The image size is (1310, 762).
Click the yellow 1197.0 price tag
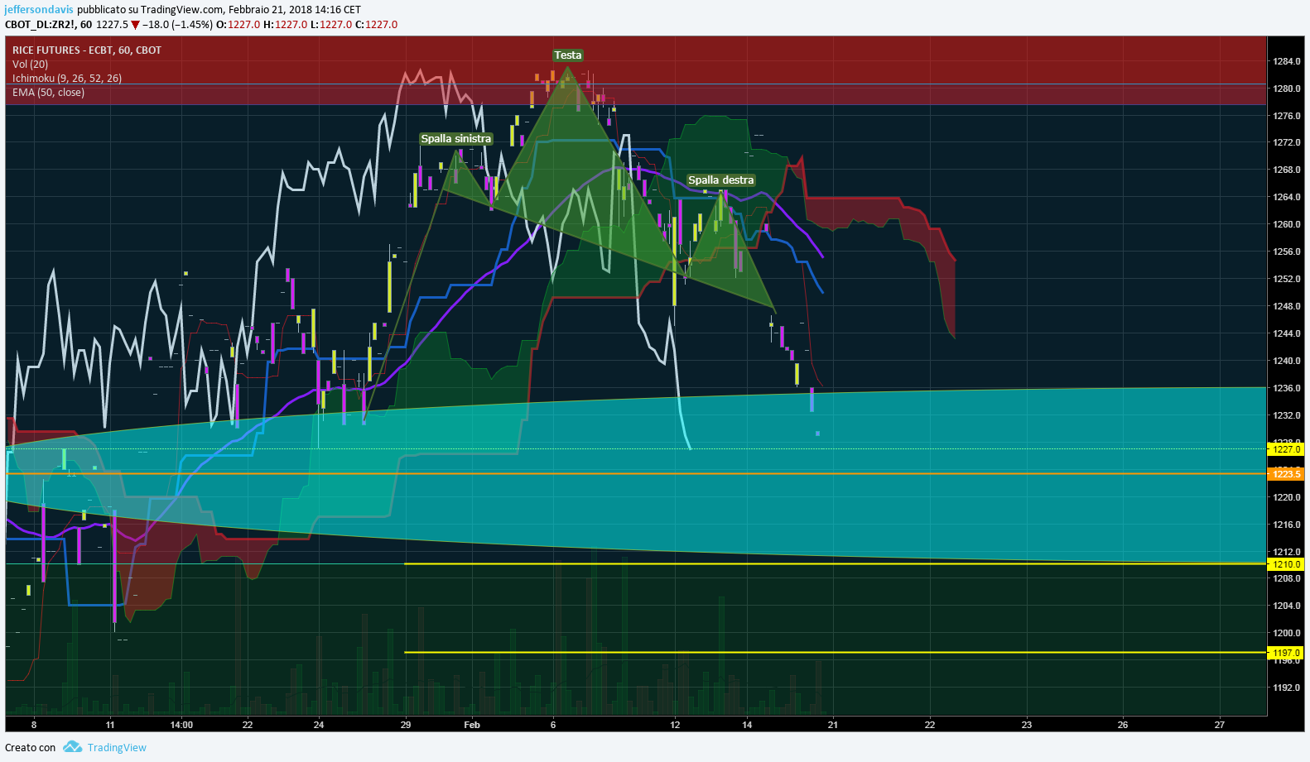pyautogui.click(x=1286, y=653)
